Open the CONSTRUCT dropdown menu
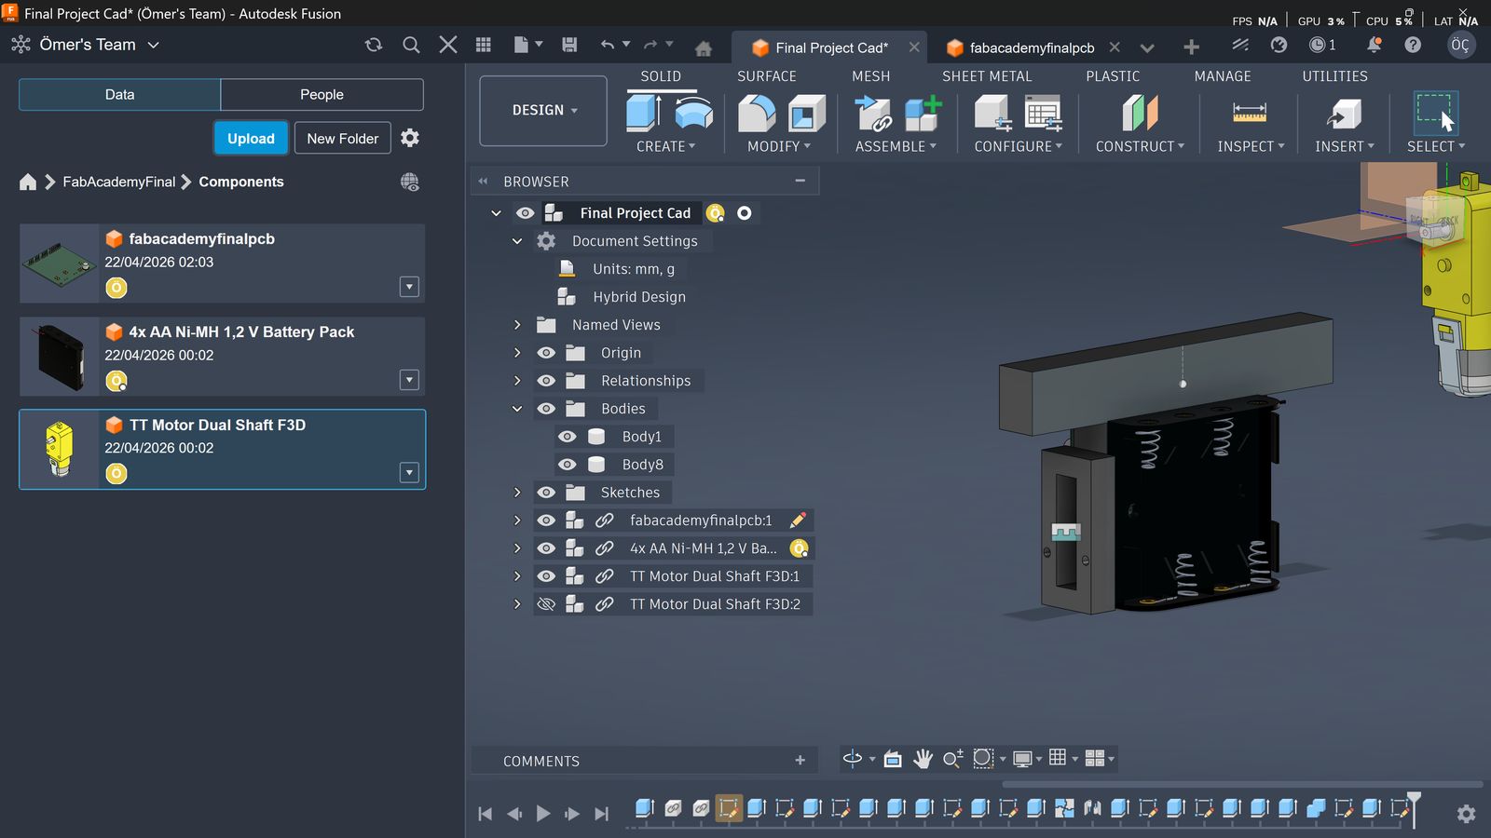This screenshot has height=838, width=1491. 1140,146
